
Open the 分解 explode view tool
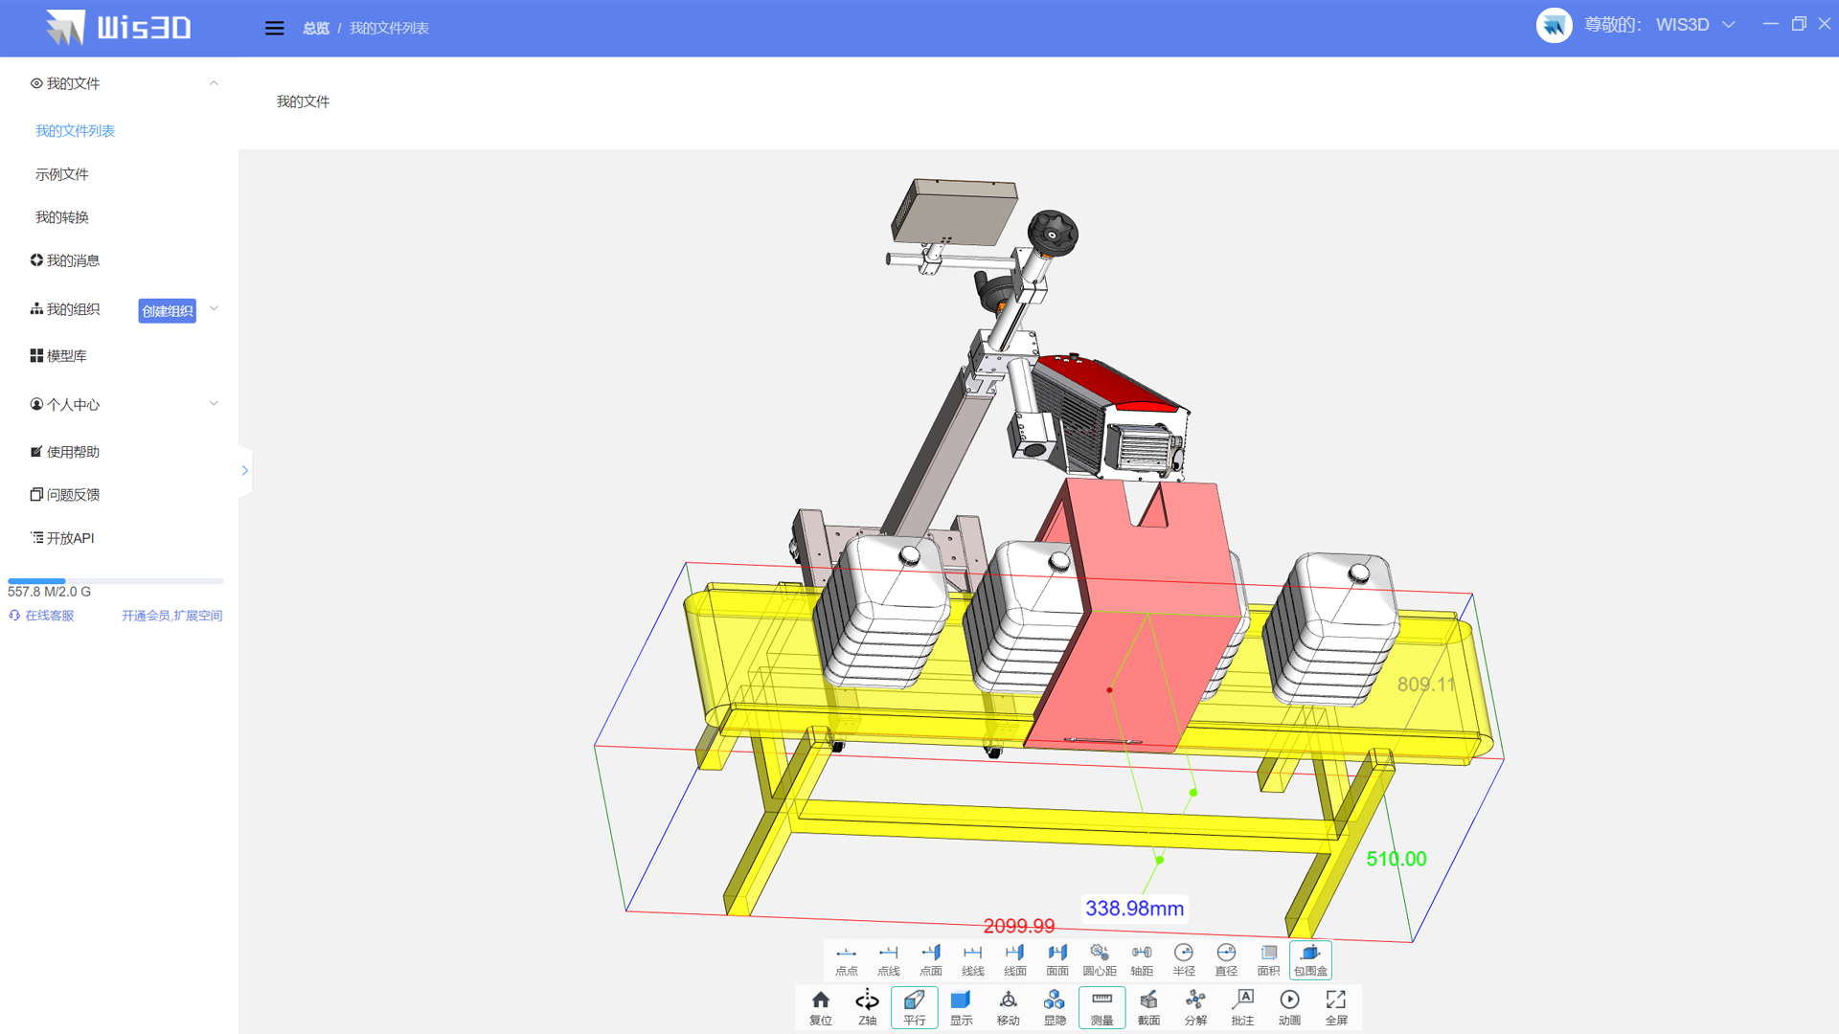click(1195, 1007)
